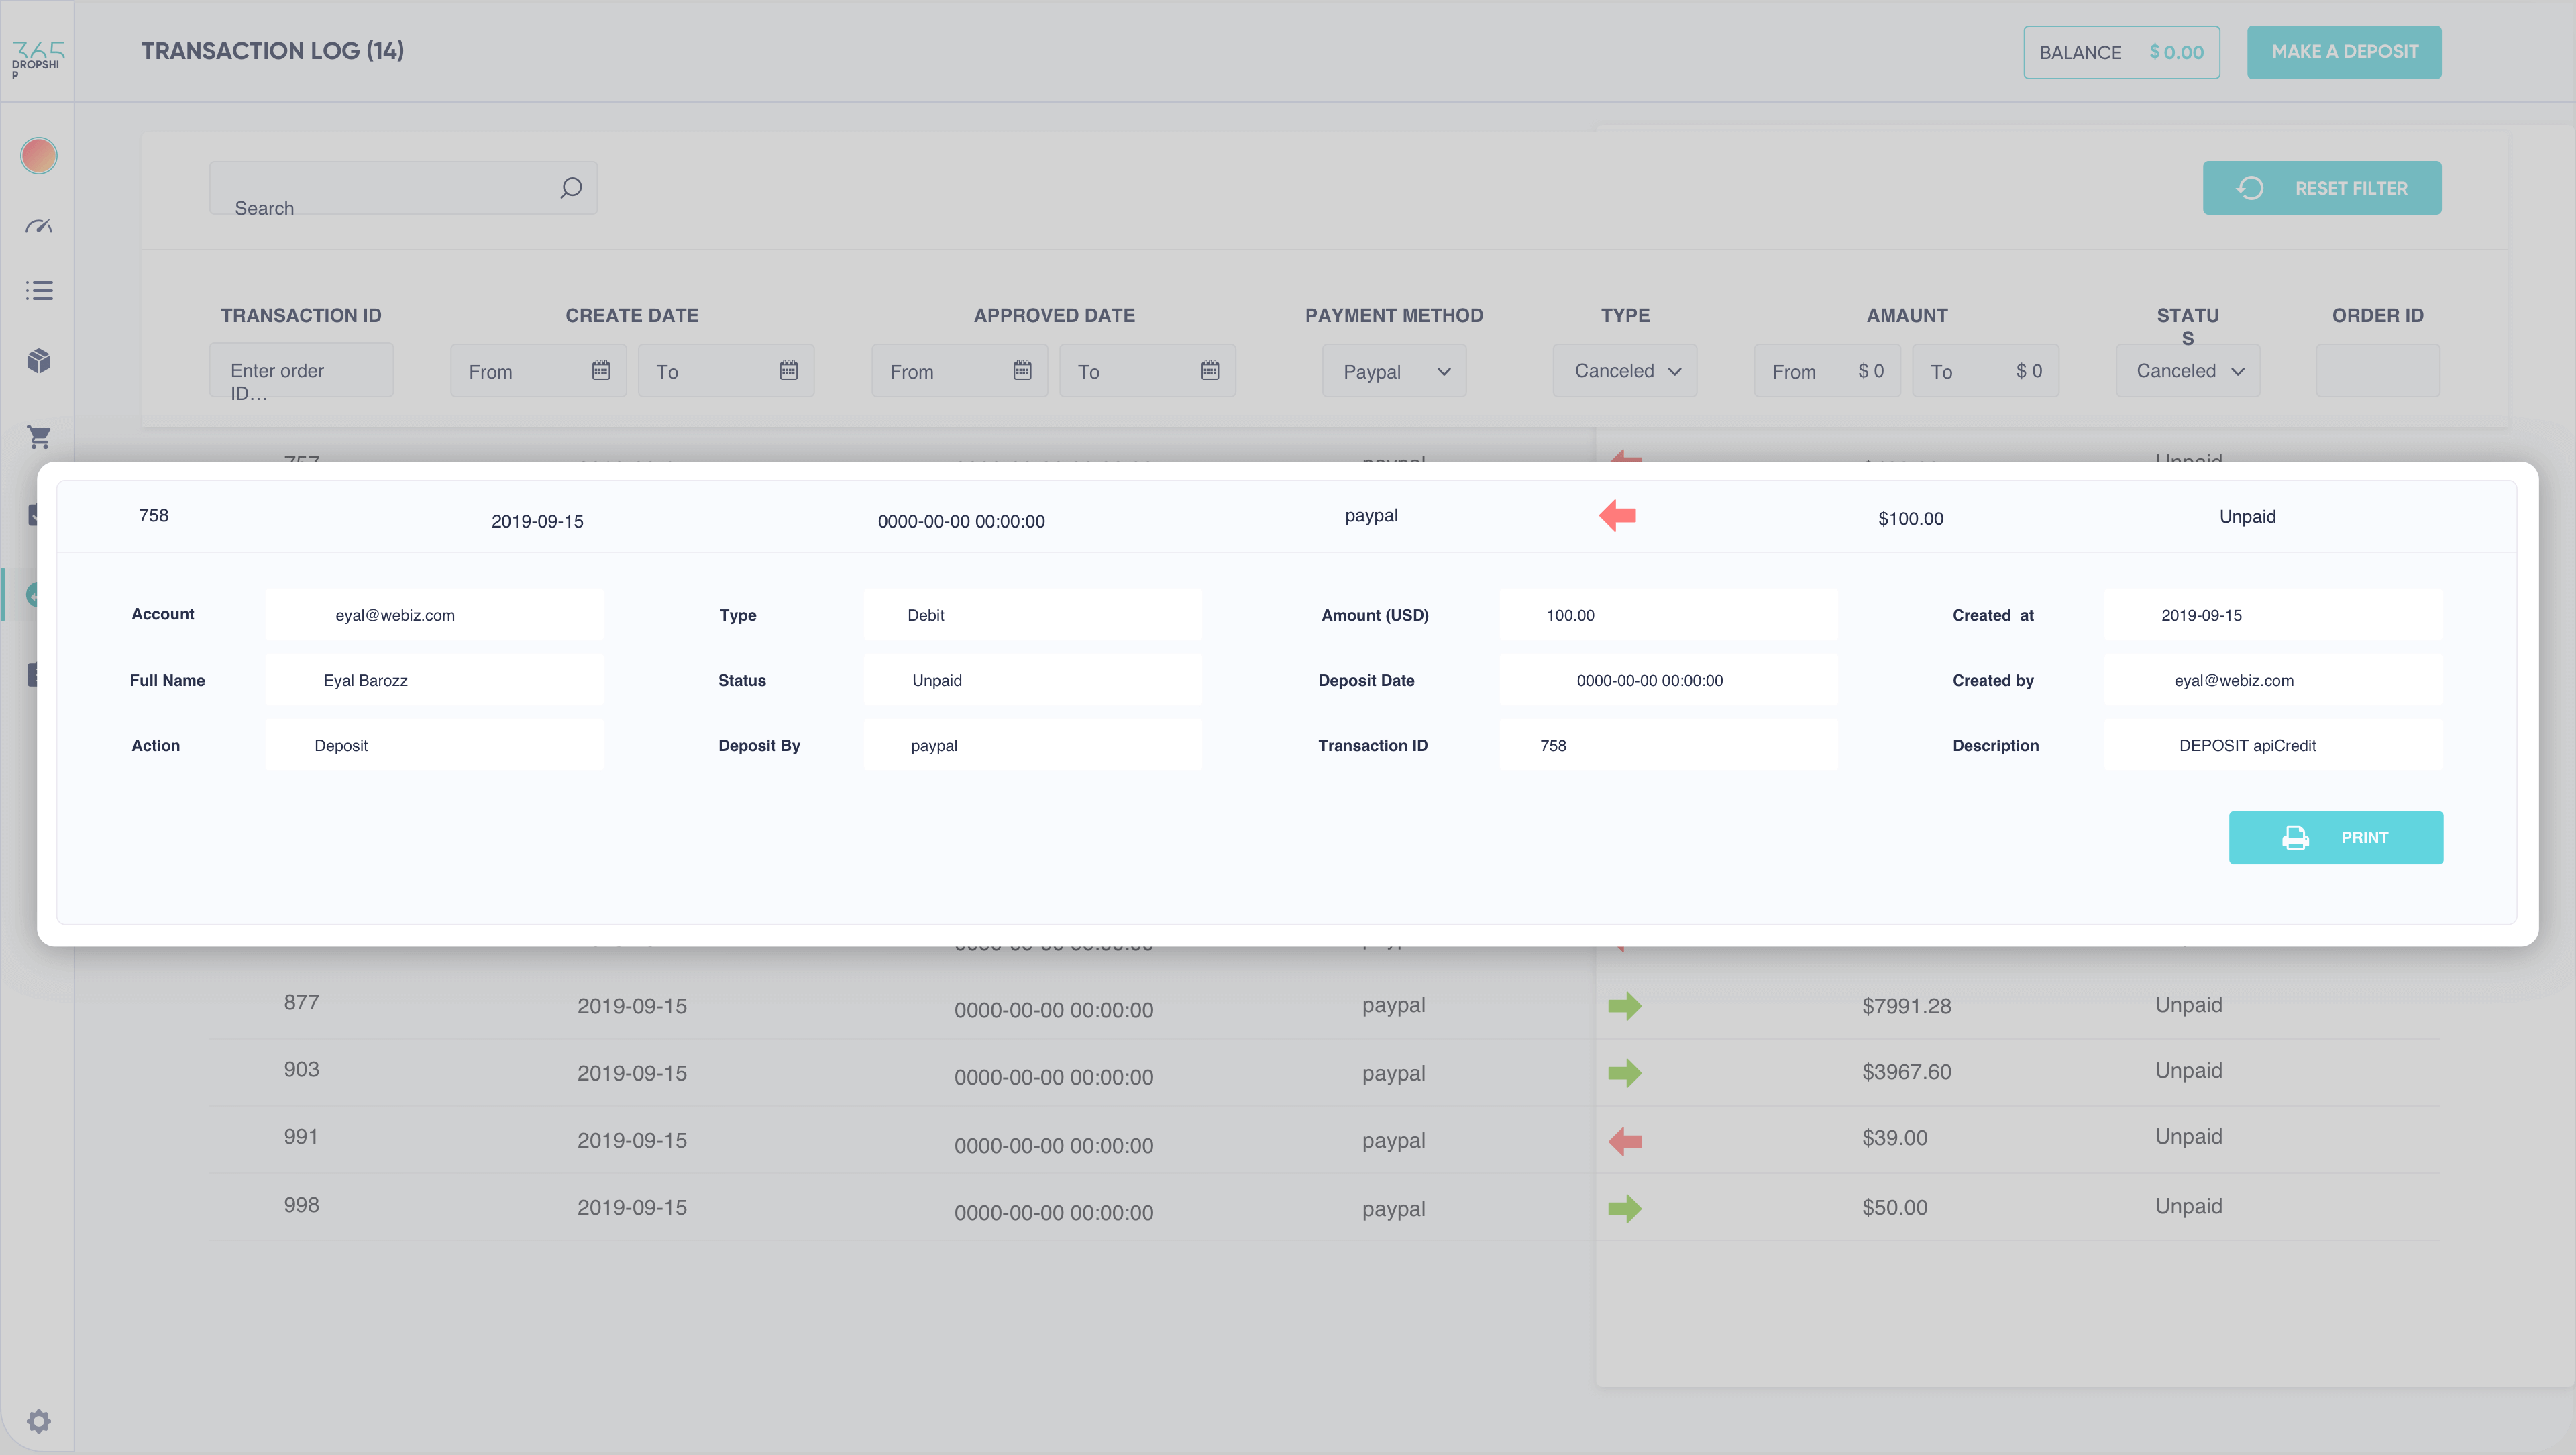Focus the Amount To field
The height and width of the screenshot is (1455, 2576).
(1985, 370)
